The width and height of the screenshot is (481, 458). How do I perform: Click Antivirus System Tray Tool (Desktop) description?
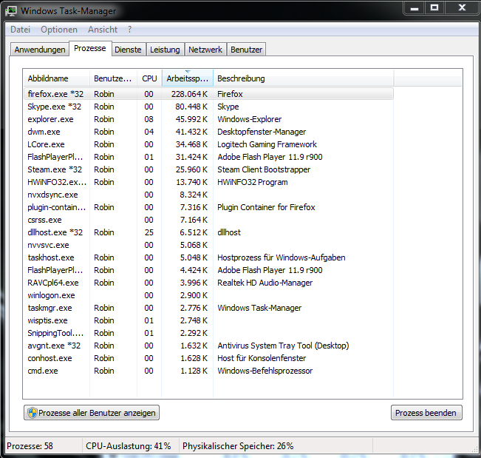pos(283,346)
